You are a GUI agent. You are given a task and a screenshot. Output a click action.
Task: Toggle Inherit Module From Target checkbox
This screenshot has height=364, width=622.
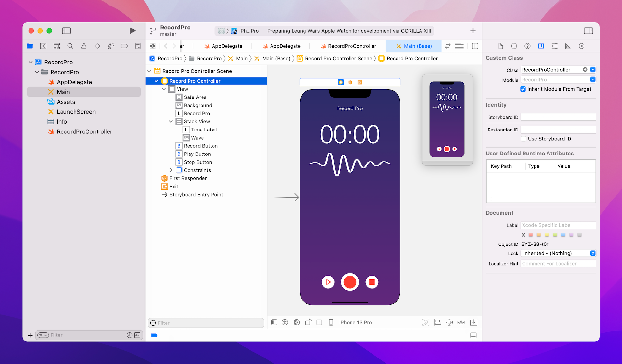(523, 89)
